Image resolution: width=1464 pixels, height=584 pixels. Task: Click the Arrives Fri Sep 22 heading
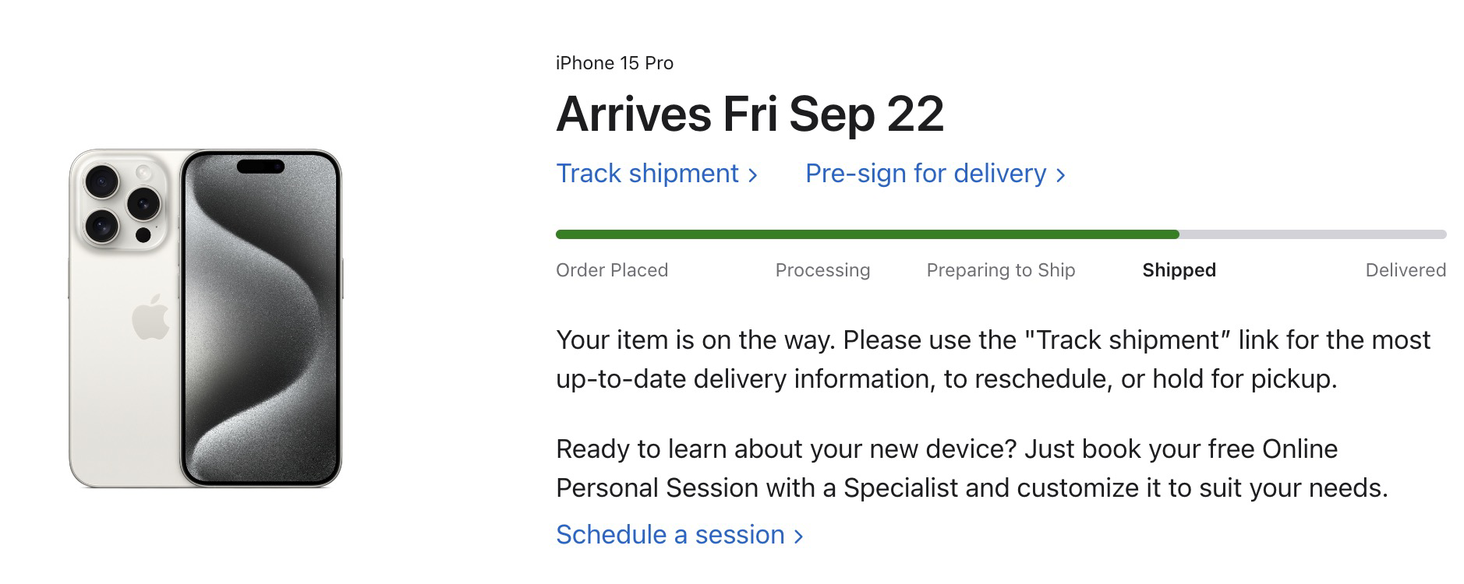(750, 114)
